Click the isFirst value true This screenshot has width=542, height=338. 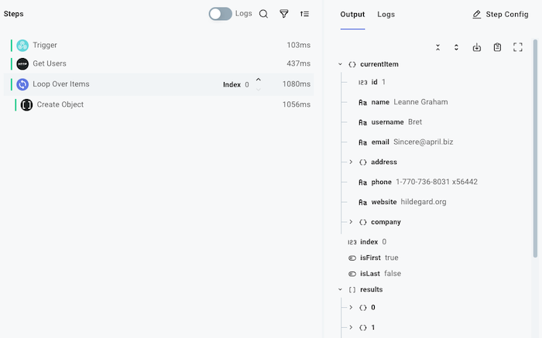tap(391, 258)
